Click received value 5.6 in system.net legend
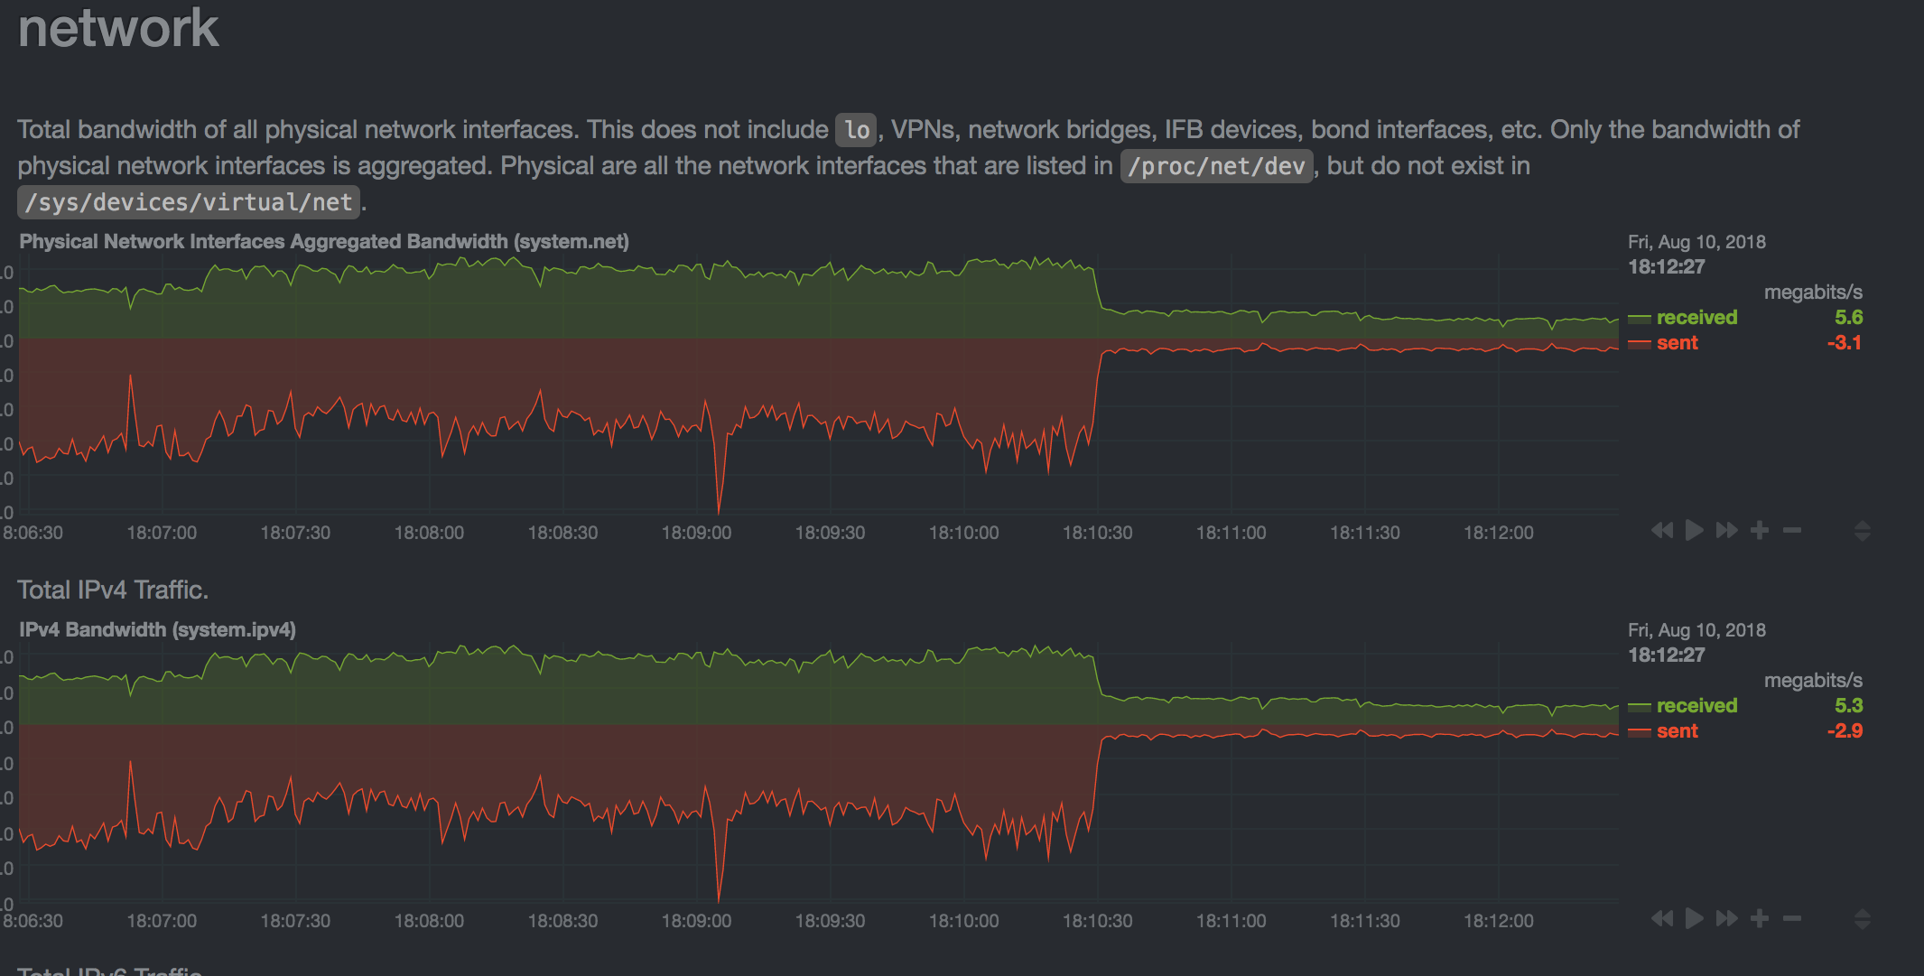Screen dimensions: 1924x976 coord(1848,318)
